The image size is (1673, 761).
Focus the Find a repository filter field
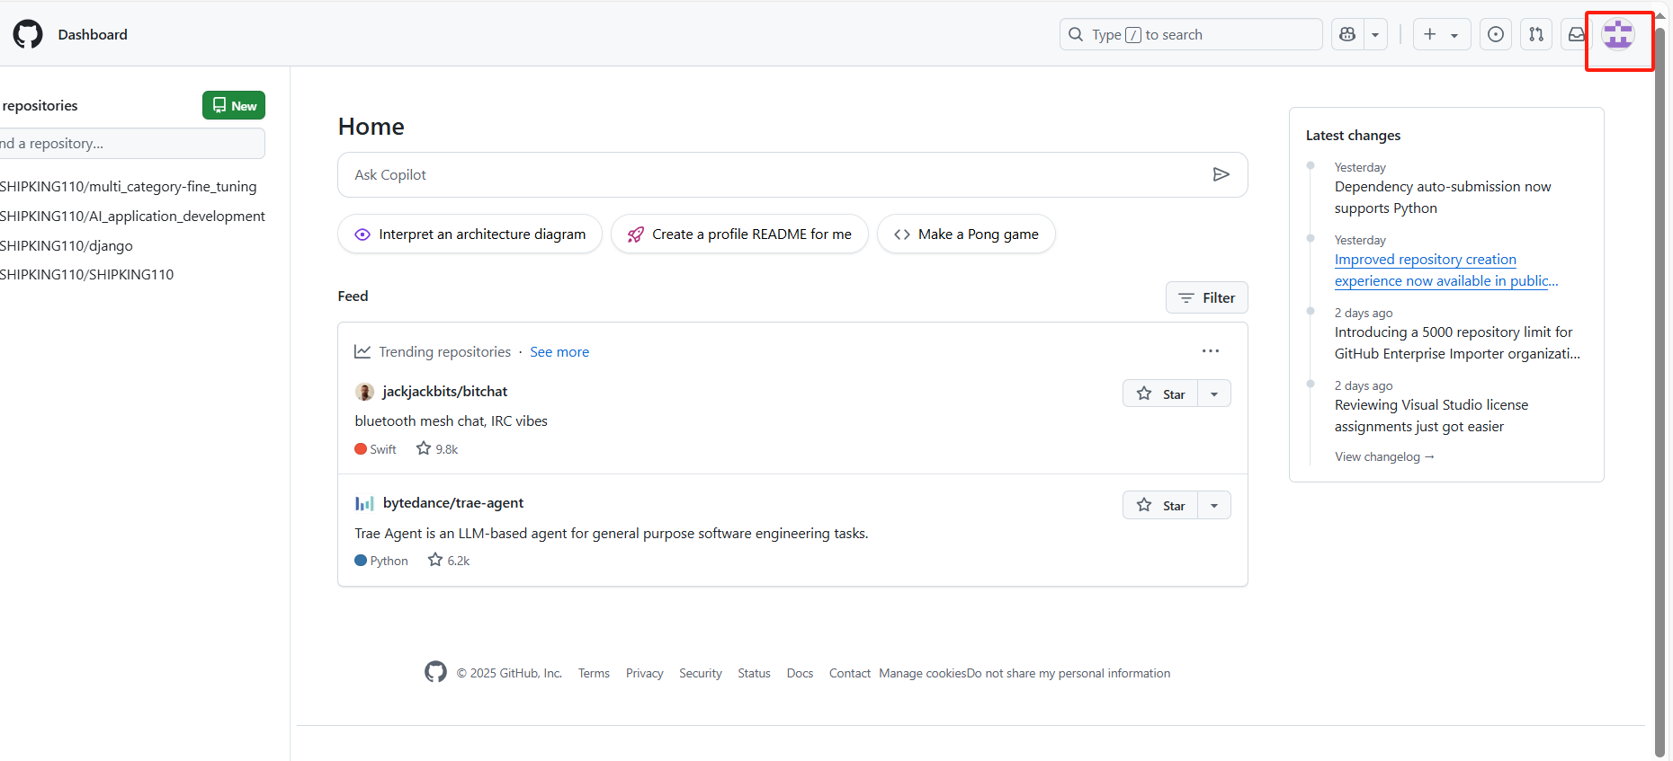pos(132,143)
